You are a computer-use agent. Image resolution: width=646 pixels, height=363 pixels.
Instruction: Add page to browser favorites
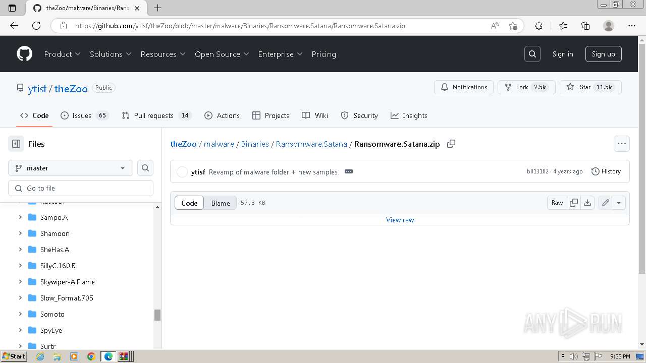(x=513, y=26)
